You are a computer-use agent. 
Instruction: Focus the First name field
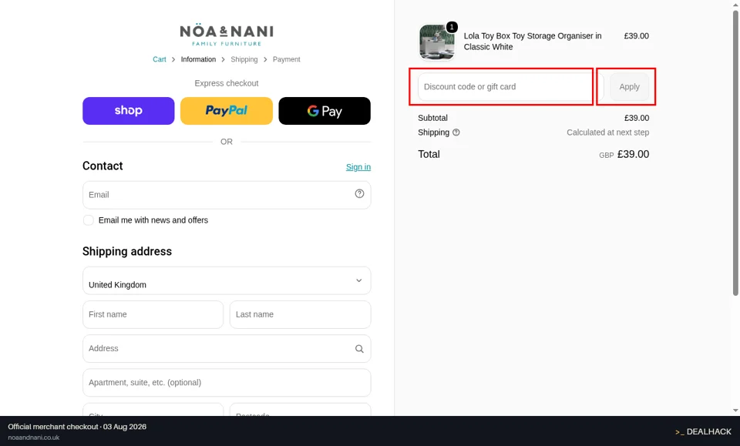(153, 314)
